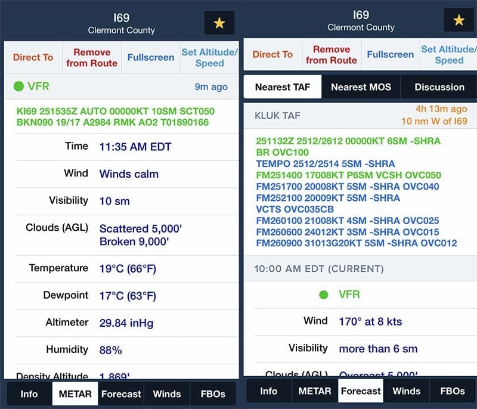Image resolution: width=477 pixels, height=409 pixels.
Task: Select the Info tab on the left panel
Action: click(29, 394)
